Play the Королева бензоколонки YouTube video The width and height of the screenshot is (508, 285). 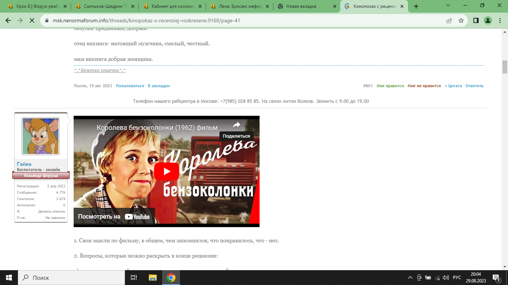(x=166, y=171)
